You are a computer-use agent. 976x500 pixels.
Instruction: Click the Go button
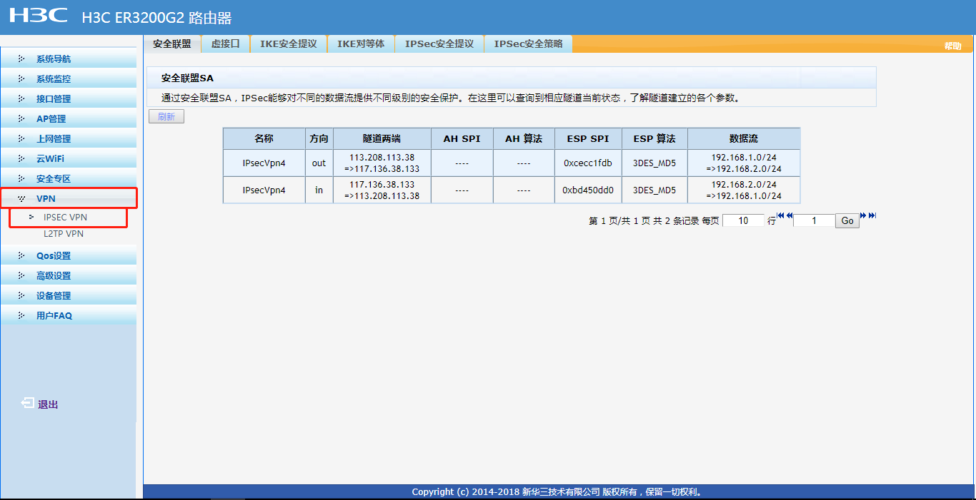[x=847, y=220]
